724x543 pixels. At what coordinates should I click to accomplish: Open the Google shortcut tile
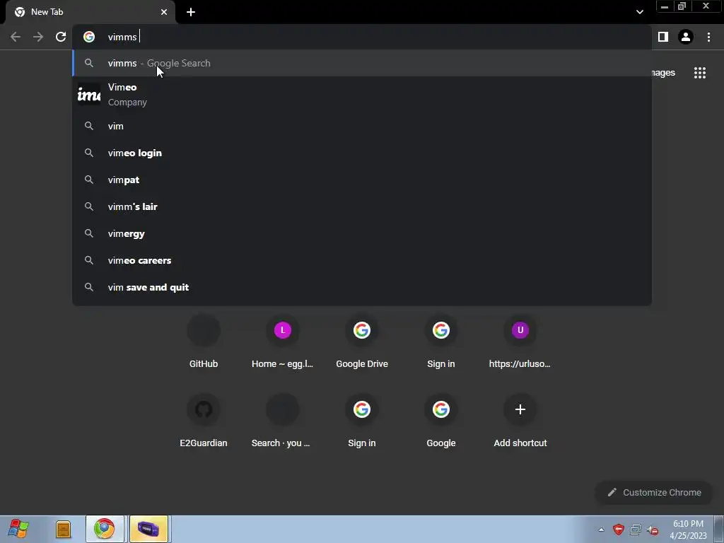click(x=441, y=421)
